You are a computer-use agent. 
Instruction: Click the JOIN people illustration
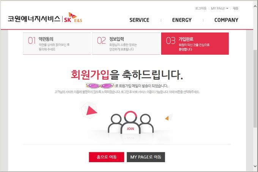pyautogui.click(x=131, y=122)
